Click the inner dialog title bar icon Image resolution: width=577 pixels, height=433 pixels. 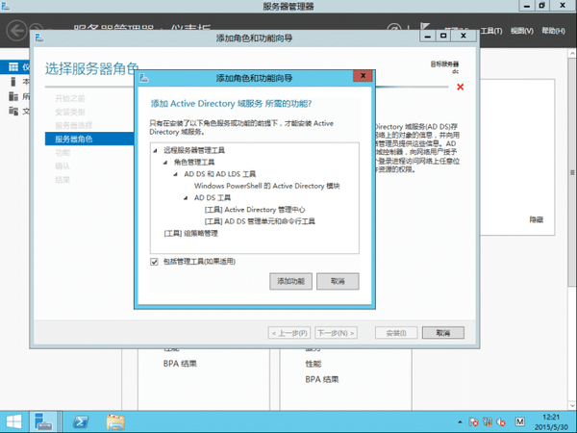[143, 78]
